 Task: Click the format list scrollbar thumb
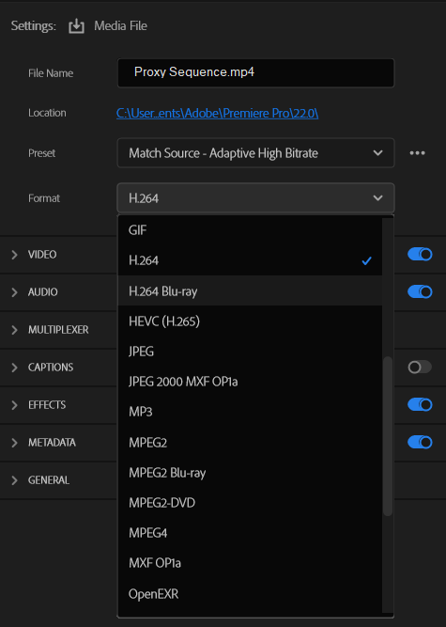(388, 436)
